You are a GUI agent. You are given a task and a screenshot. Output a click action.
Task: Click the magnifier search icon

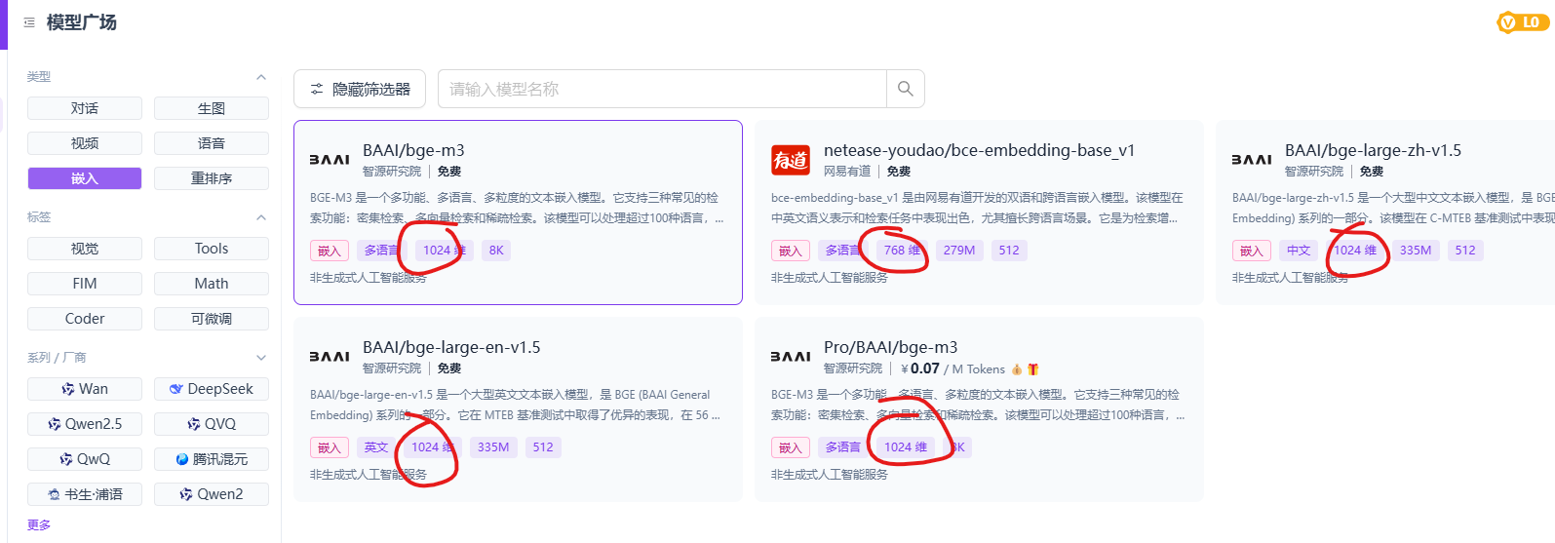click(905, 89)
